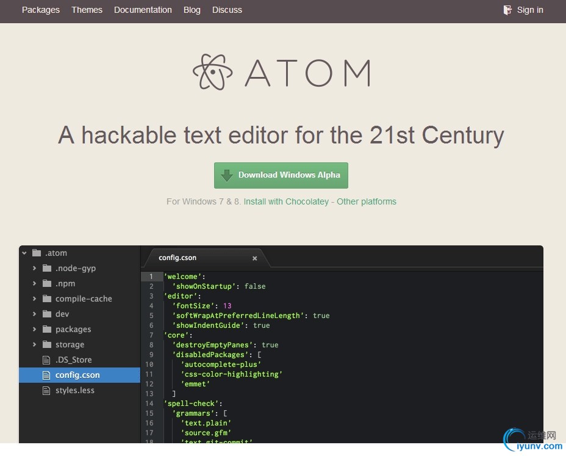Go to Documentation in top navigation
Screen dimensions: 566x456
pos(143,10)
